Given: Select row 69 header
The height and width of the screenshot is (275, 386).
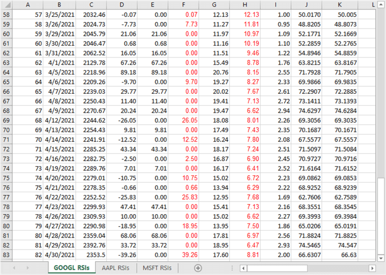Looking at the screenshot, I should coord(6,120).
